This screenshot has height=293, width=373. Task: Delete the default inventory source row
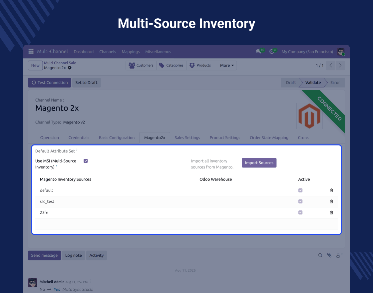(x=331, y=190)
